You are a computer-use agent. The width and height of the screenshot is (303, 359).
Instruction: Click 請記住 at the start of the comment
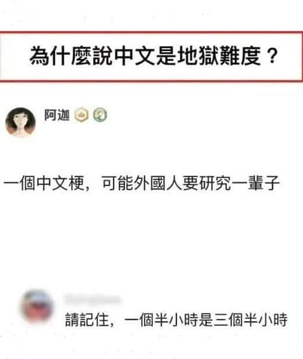(x=87, y=320)
